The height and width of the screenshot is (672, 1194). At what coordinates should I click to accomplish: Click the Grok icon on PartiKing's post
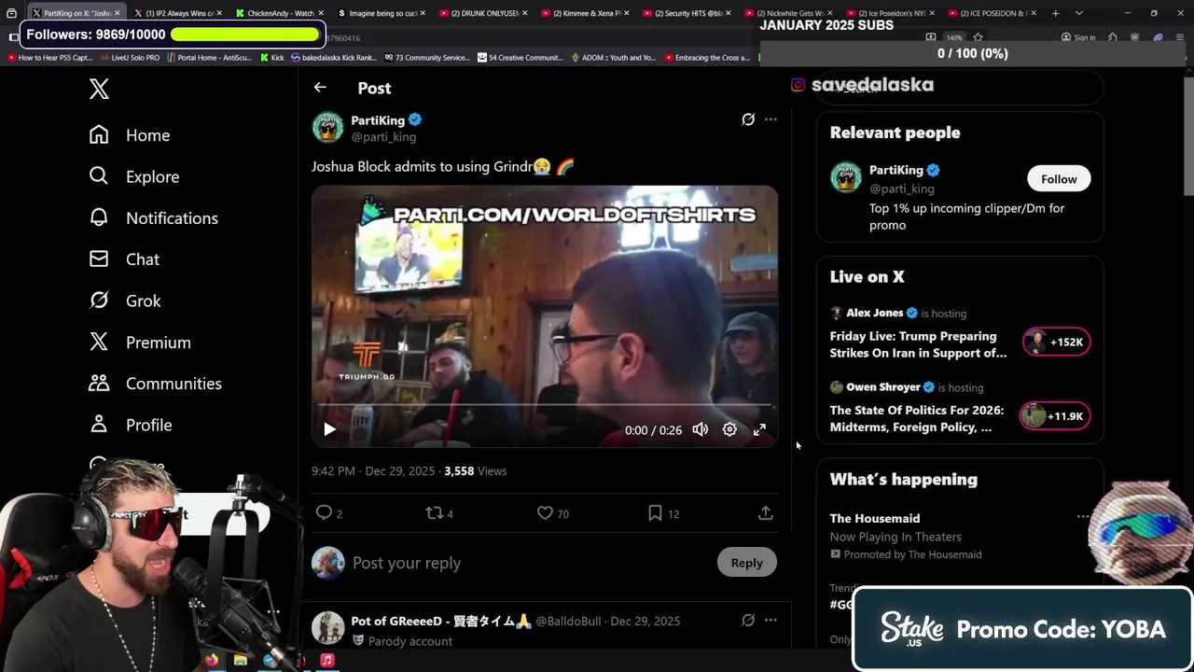pos(748,119)
